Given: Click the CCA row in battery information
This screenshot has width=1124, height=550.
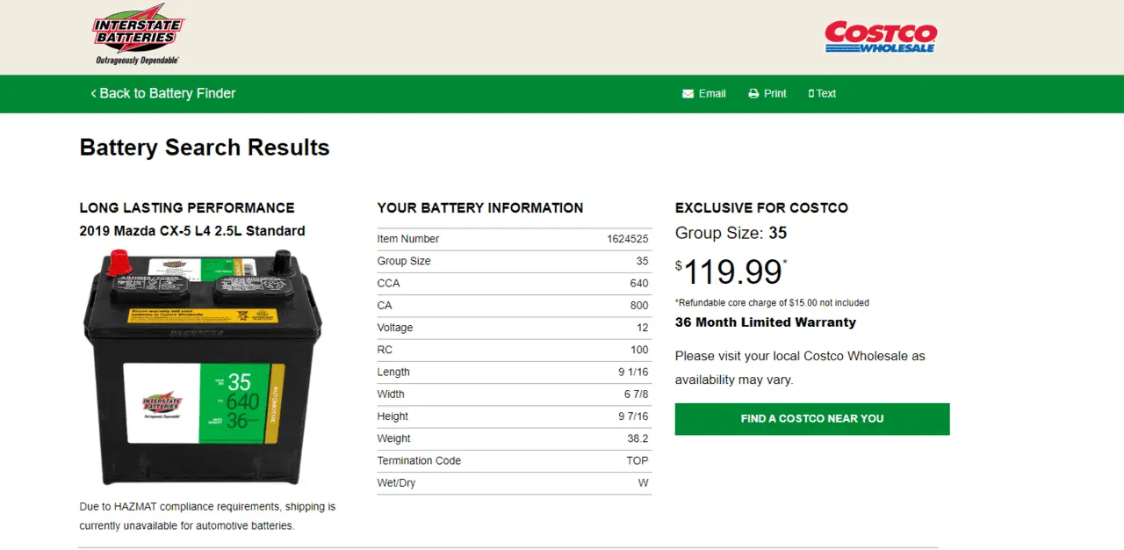Looking at the screenshot, I should pyautogui.click(x=514, y=283).
